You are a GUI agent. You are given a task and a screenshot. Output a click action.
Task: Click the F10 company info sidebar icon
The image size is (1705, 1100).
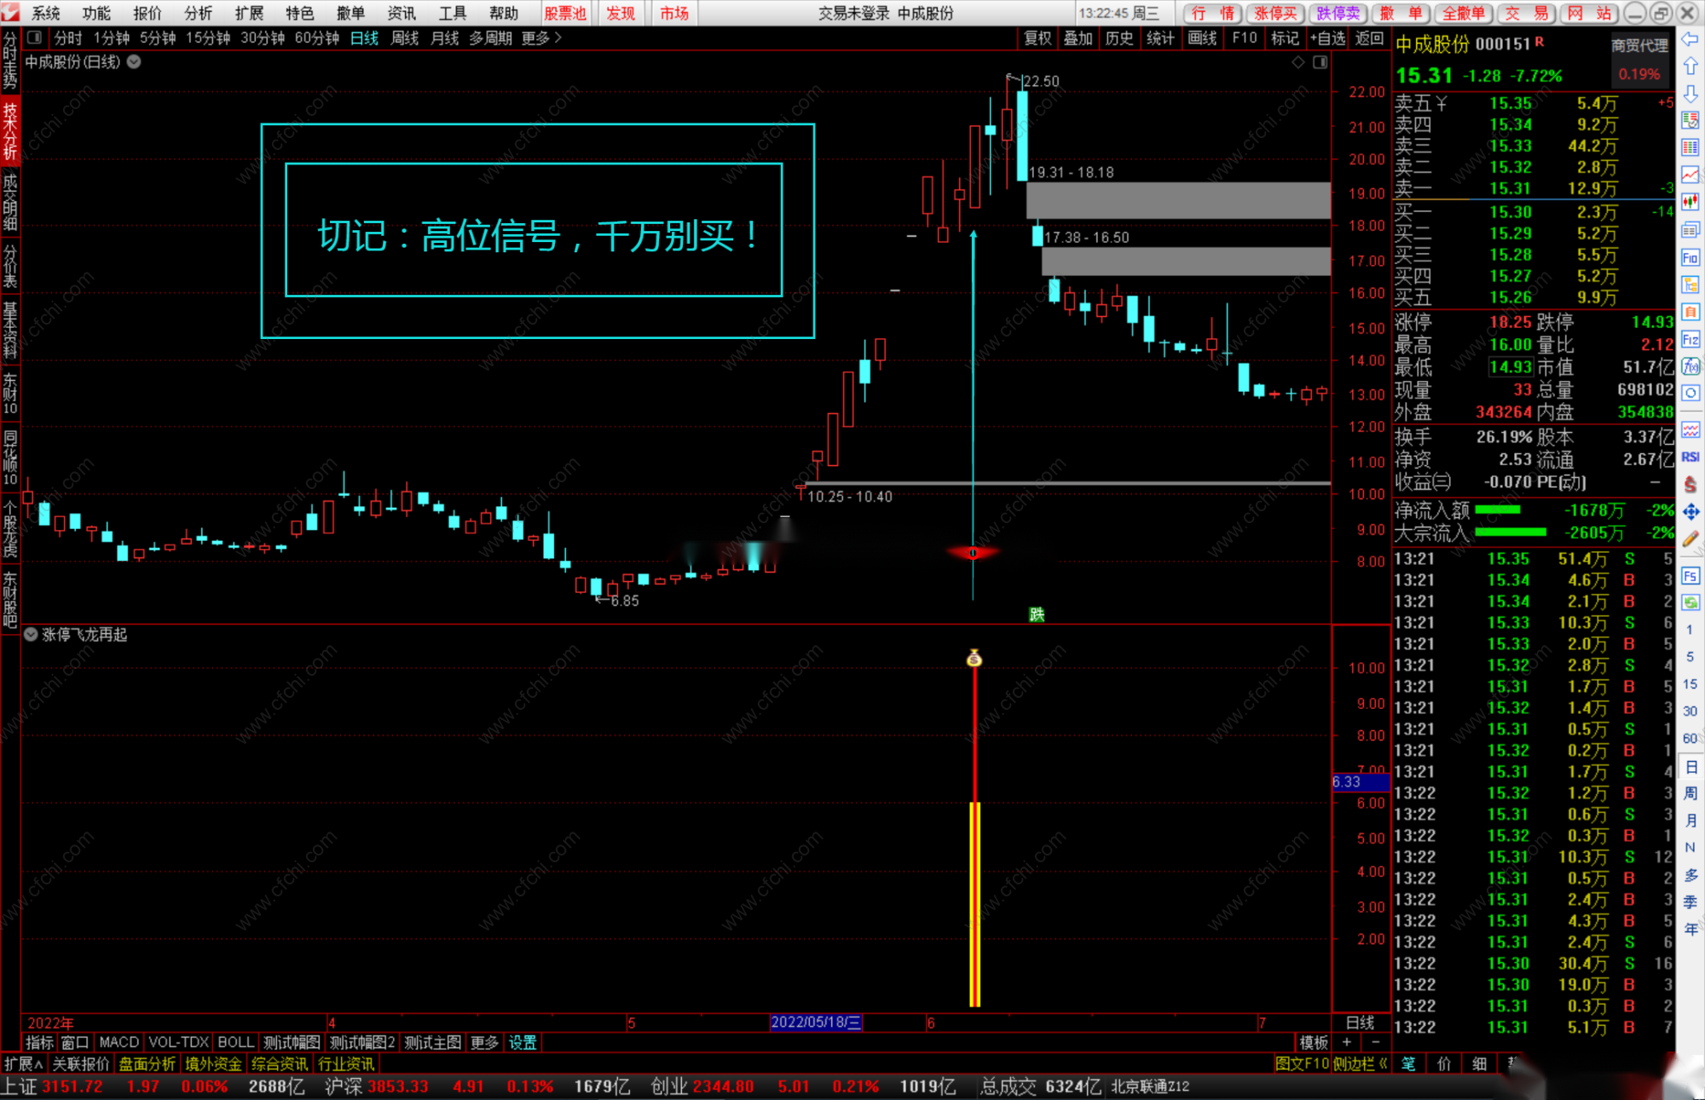pyautogui.click(x=1690, y=257)
